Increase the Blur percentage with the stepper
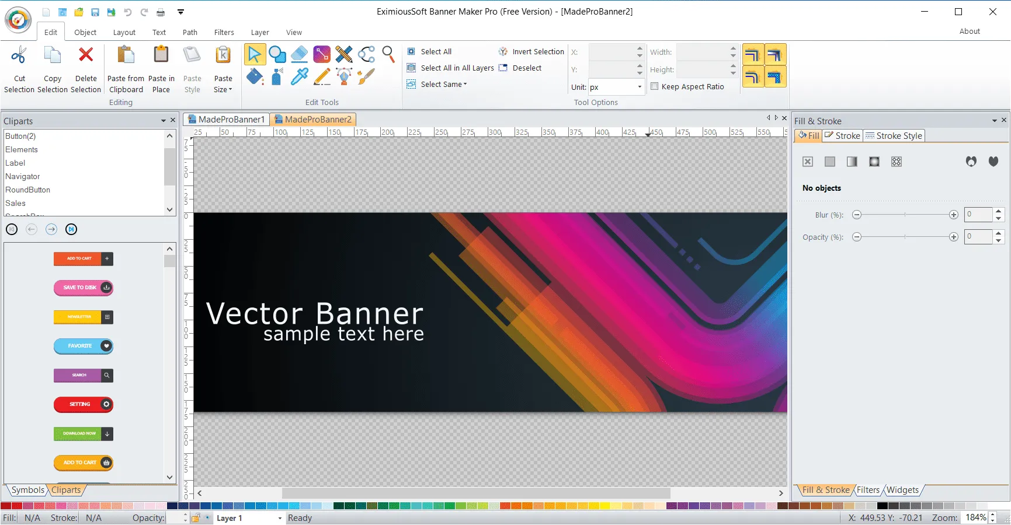This screenshot has height=525, width=1011. [x=999, y=211]
